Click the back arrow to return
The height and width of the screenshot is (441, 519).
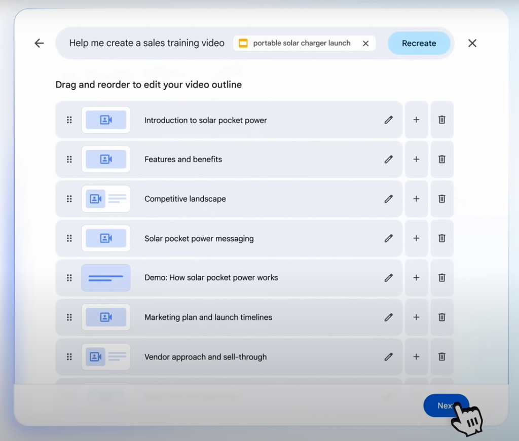coord(39,43)
